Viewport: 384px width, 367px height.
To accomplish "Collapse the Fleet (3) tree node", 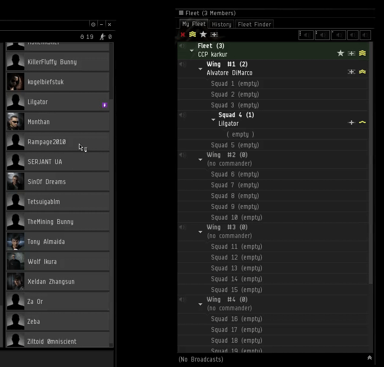I will click(192, 51).
